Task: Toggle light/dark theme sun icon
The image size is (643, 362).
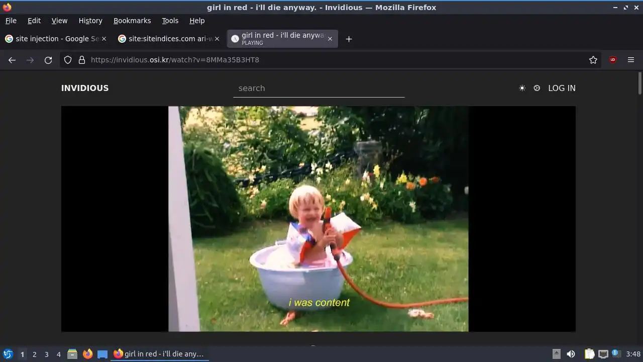Action: coord(522,88)
